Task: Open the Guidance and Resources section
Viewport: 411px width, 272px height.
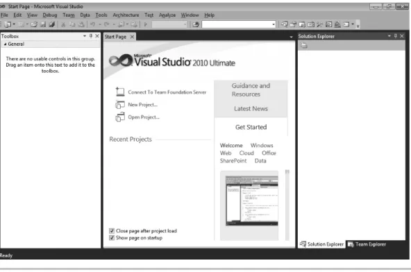Action: tap(251, 90)
